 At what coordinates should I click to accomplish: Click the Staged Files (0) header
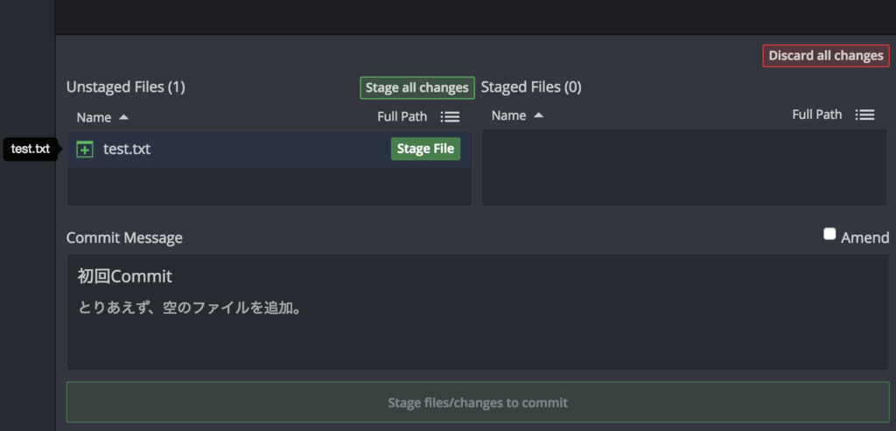coord(531,87)
